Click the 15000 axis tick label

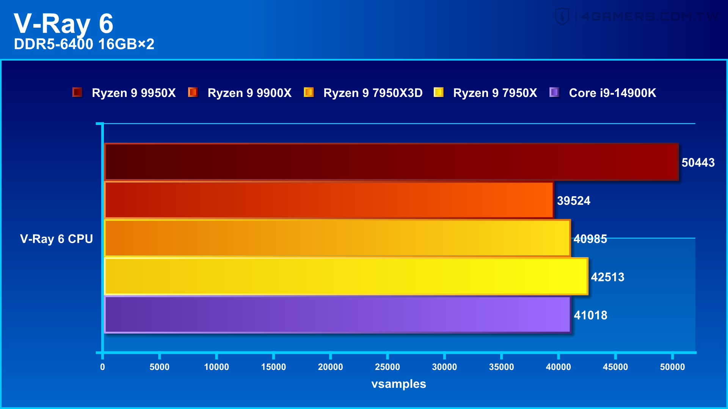coord(273,367)
